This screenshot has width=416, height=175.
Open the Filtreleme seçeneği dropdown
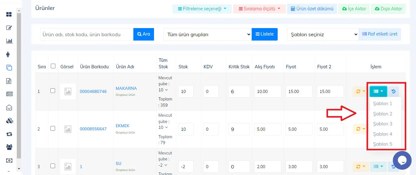click(202, 9)
